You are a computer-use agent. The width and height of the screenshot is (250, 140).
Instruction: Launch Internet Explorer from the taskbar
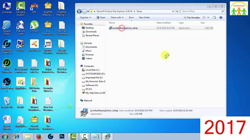pyautogui.click(x=17, y=136)
